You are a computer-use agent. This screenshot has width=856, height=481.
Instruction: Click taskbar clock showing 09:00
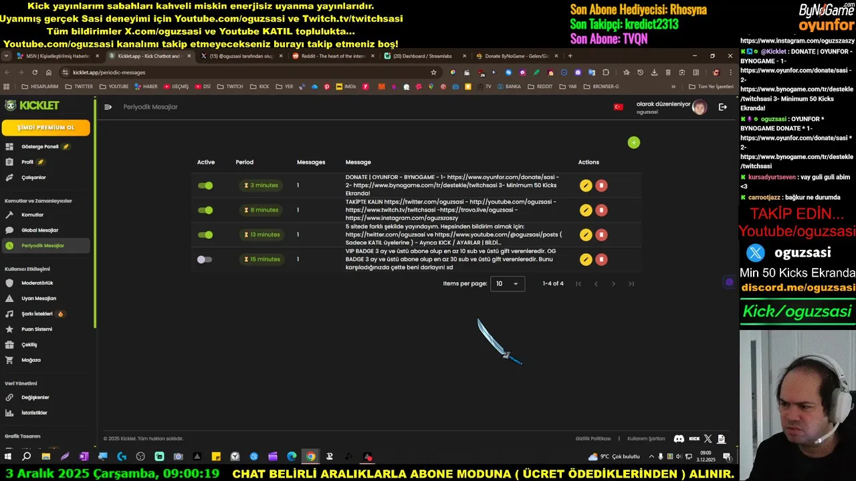point(706,456)
